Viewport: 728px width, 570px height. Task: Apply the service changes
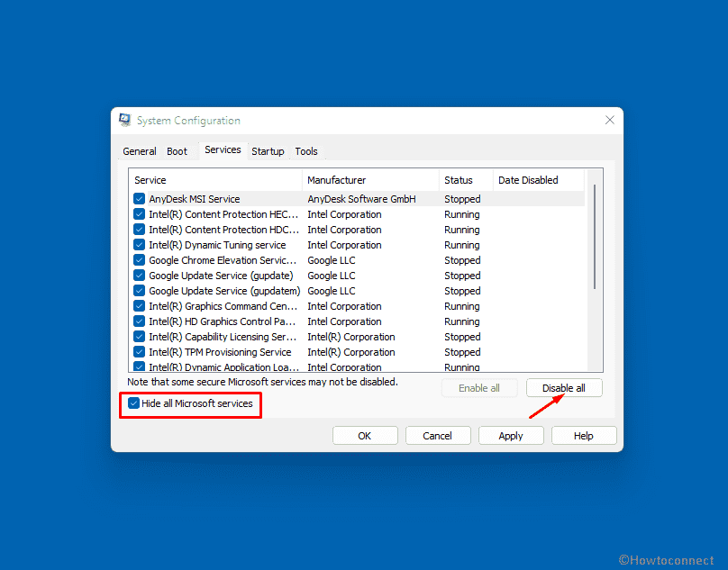[511, 436]
